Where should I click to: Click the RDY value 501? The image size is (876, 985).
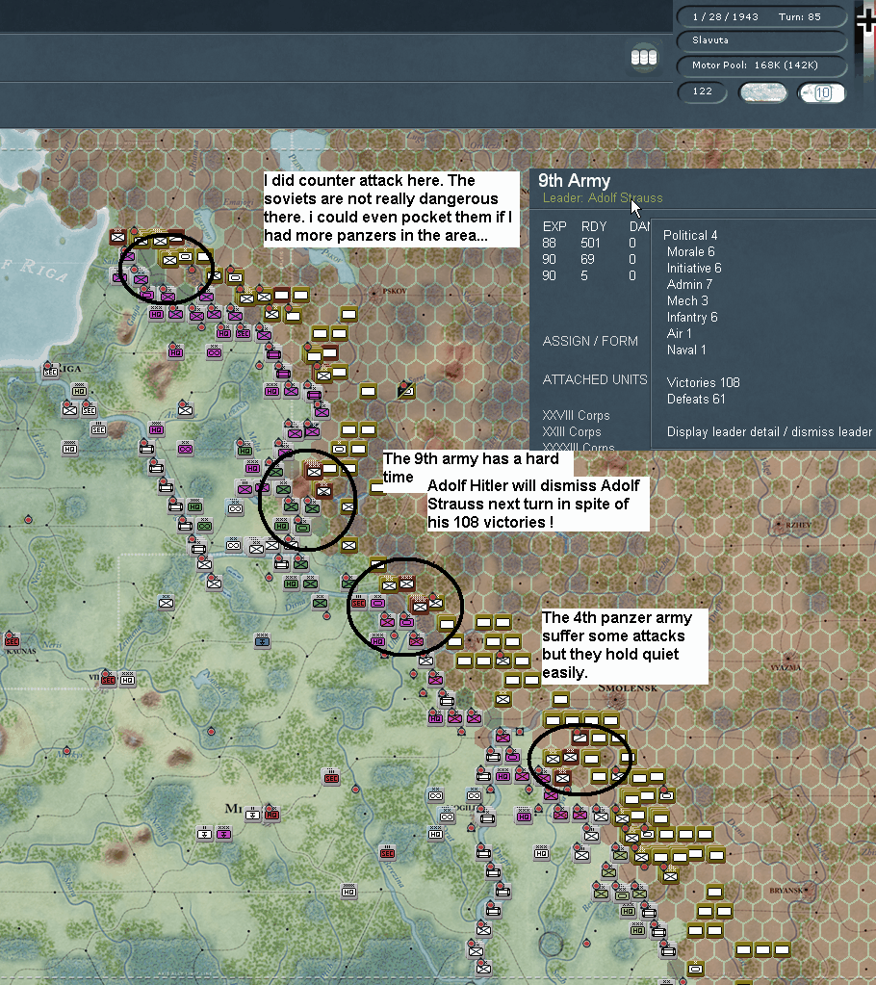point(591,243)
